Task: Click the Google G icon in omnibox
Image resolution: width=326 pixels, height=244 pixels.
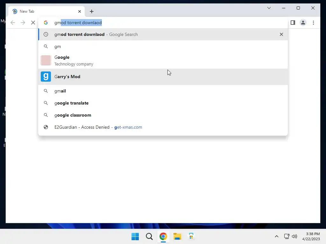Action: click(x=46, y=23)
